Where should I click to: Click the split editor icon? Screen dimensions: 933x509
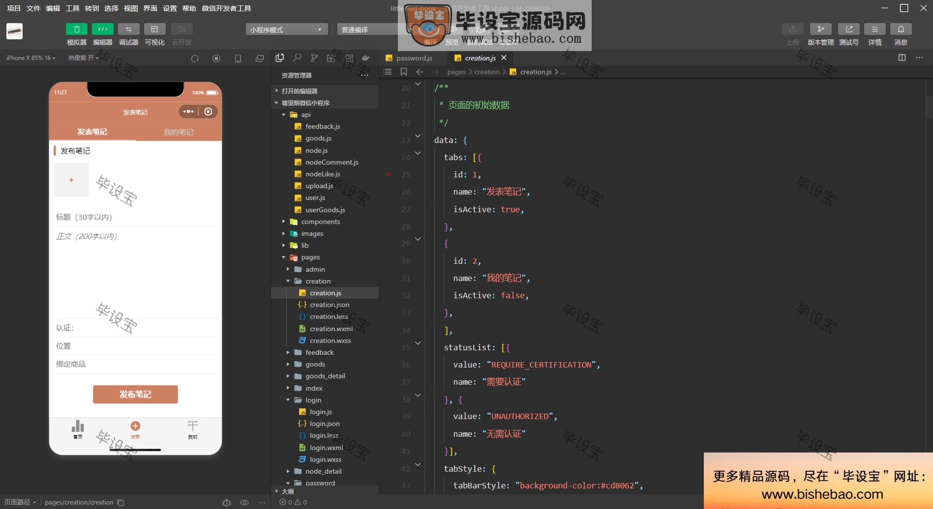902,57
